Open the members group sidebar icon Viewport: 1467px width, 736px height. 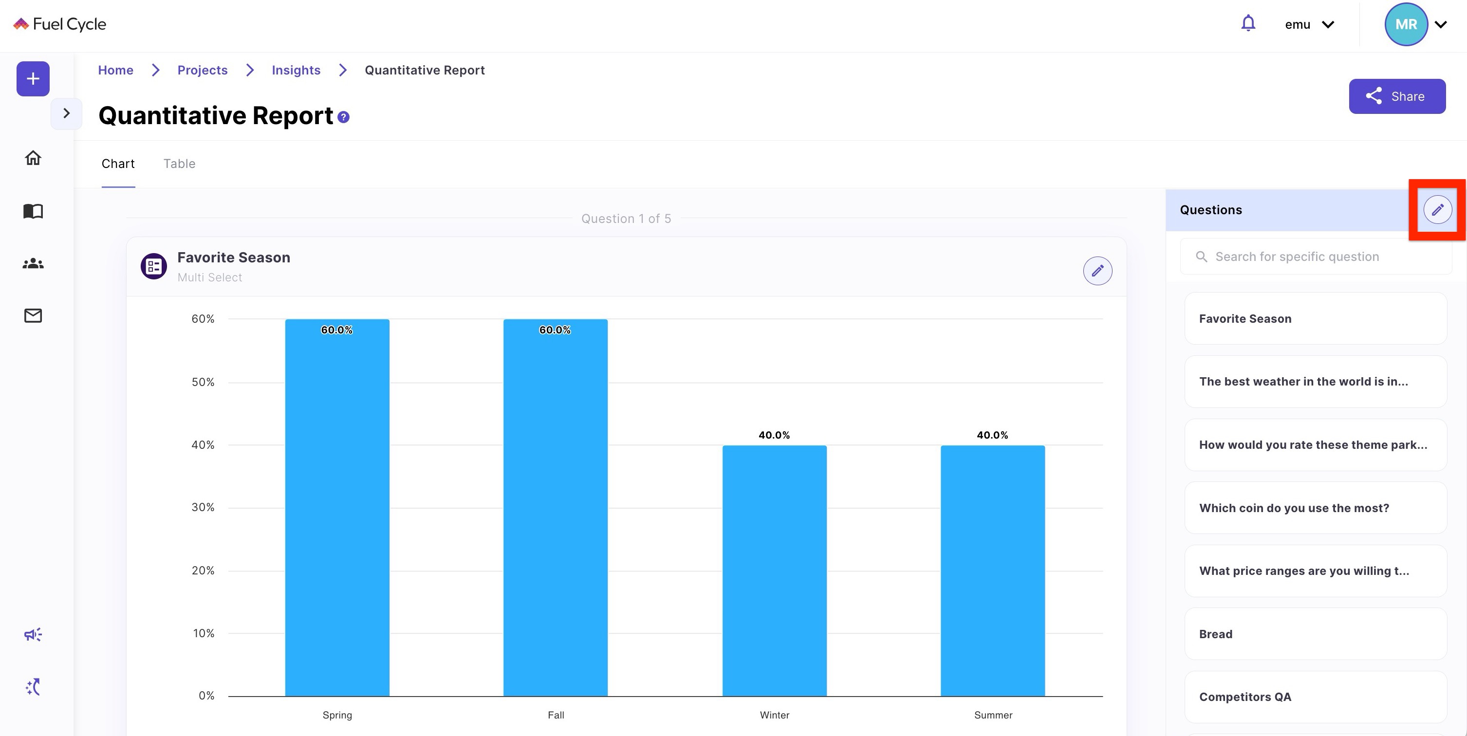coord(33,263)
